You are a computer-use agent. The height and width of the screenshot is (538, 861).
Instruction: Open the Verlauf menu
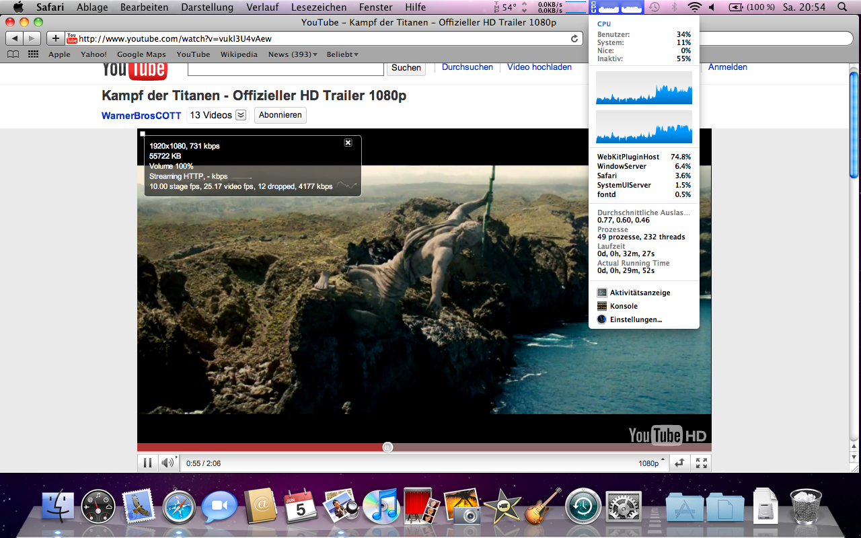coord(262,7)
